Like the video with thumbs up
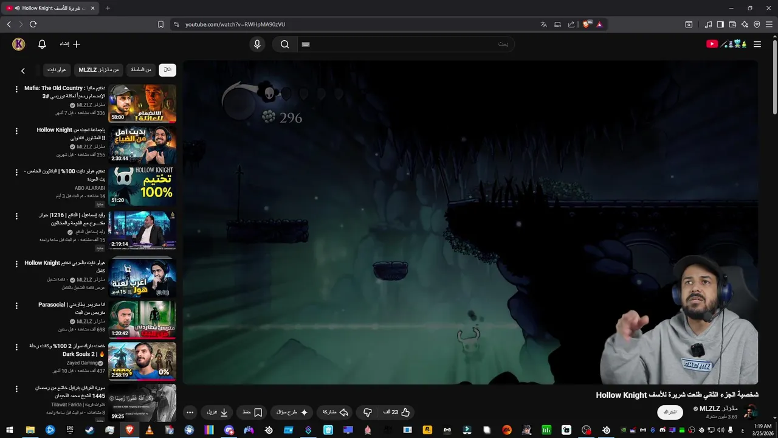Image resolution: width=778 pixels, height=438 pixels. point(396,412)
